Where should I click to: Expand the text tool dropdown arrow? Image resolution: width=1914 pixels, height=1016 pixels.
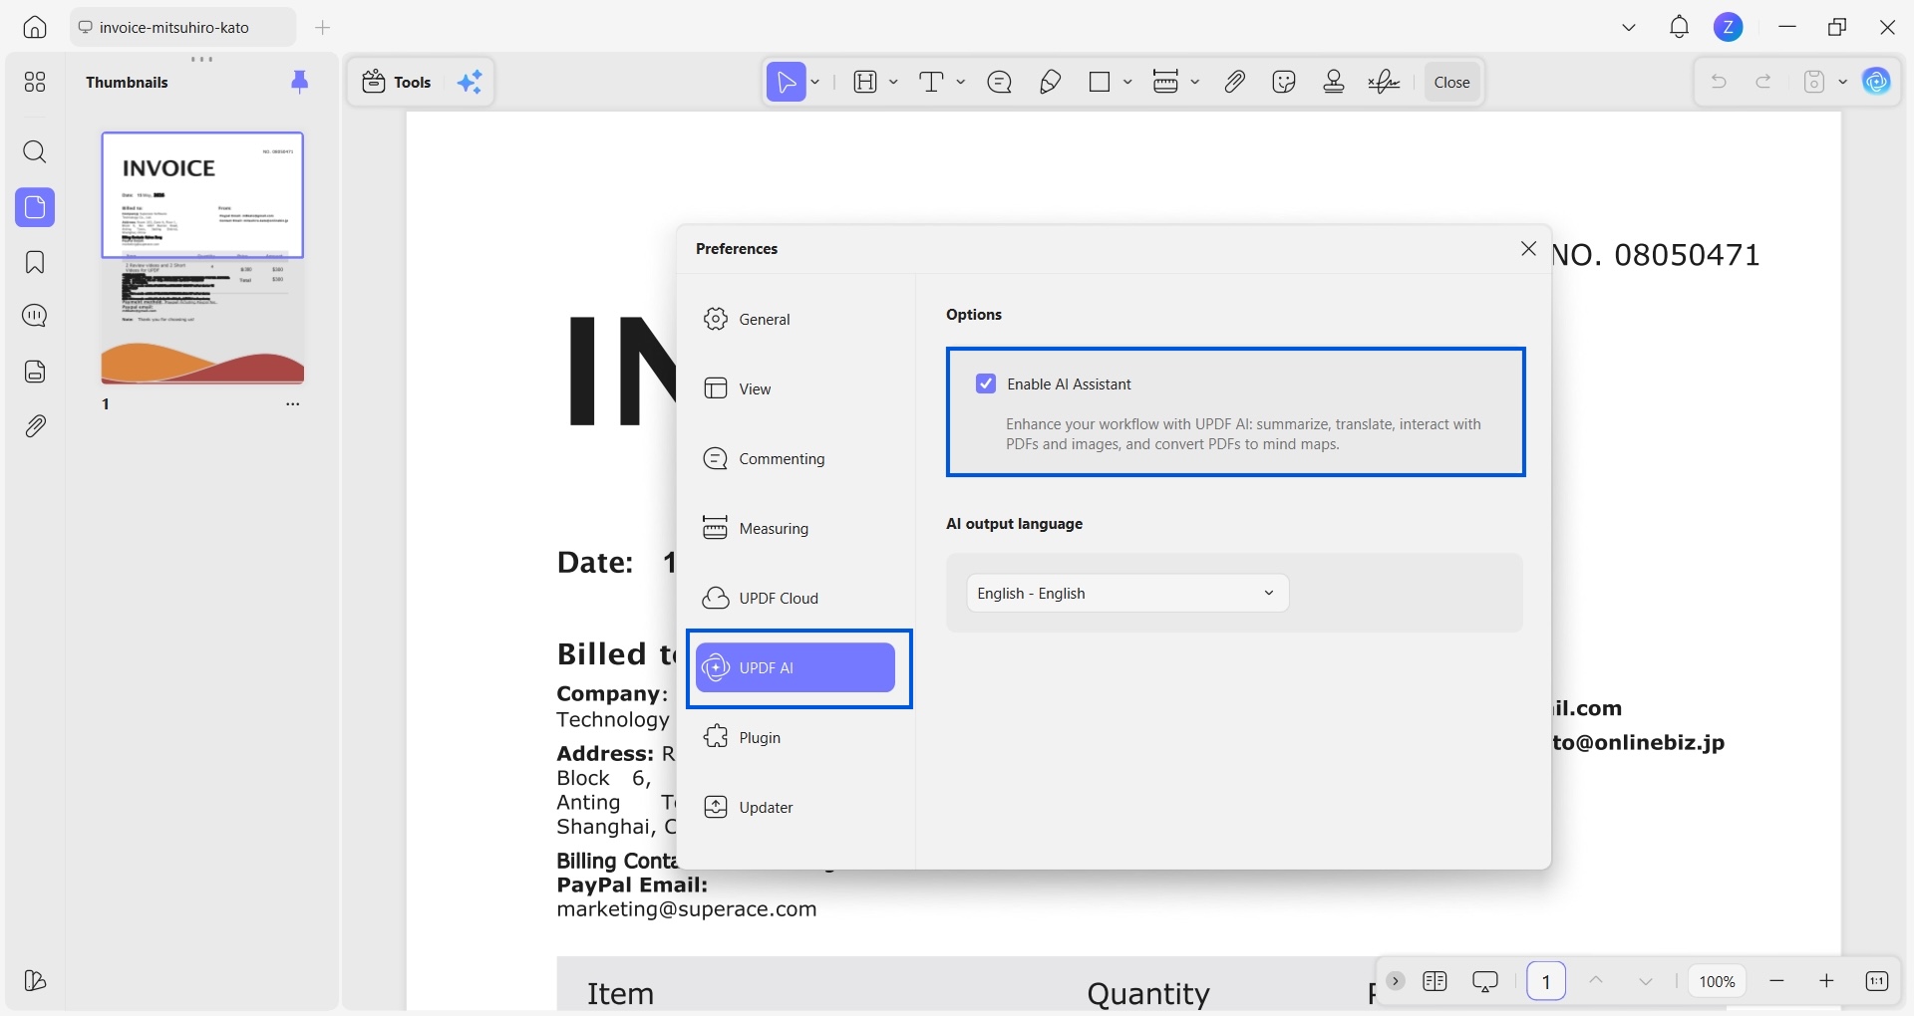pos(961,82)
